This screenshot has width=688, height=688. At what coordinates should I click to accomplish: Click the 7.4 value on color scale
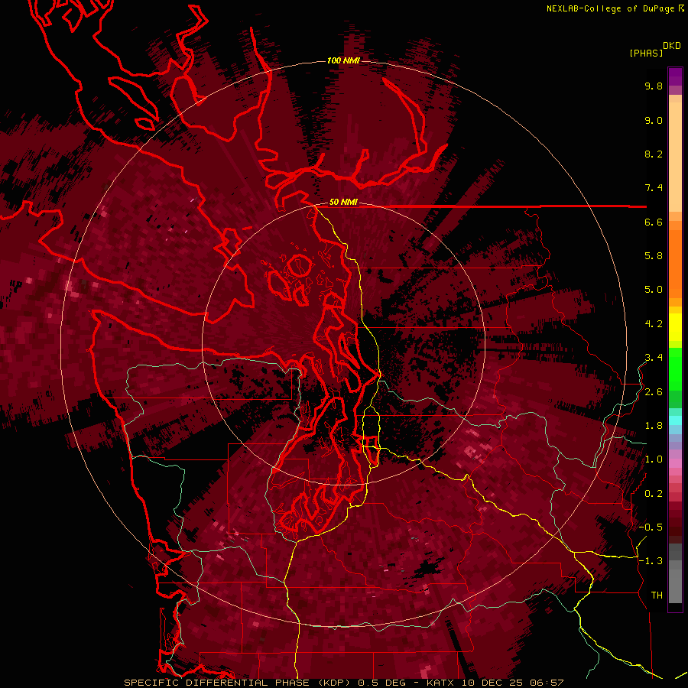(x=654, y=188)
